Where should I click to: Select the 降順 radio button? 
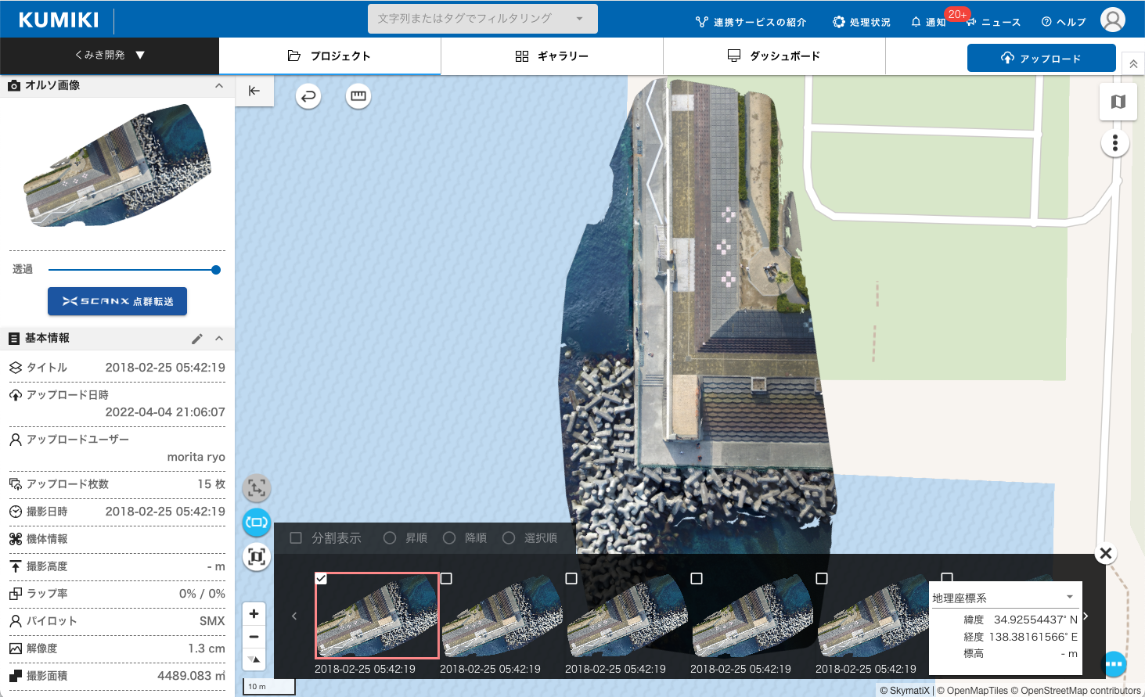(x=449, y=538)
